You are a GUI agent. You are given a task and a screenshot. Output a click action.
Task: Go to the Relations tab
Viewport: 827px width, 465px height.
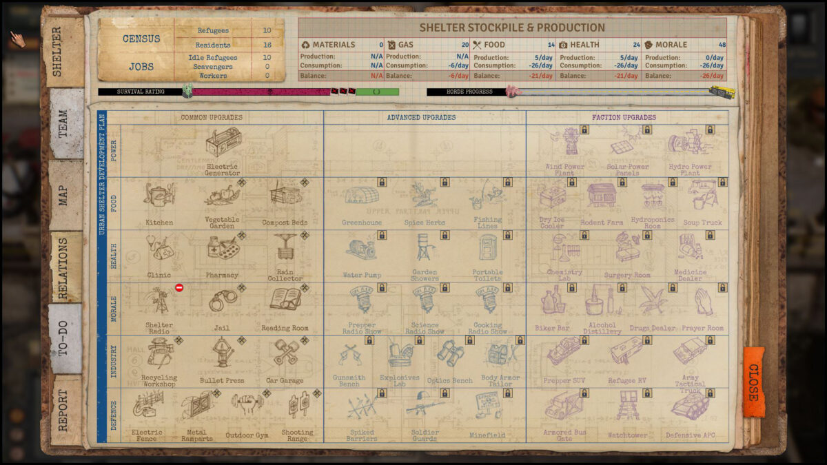coord(65,267)
